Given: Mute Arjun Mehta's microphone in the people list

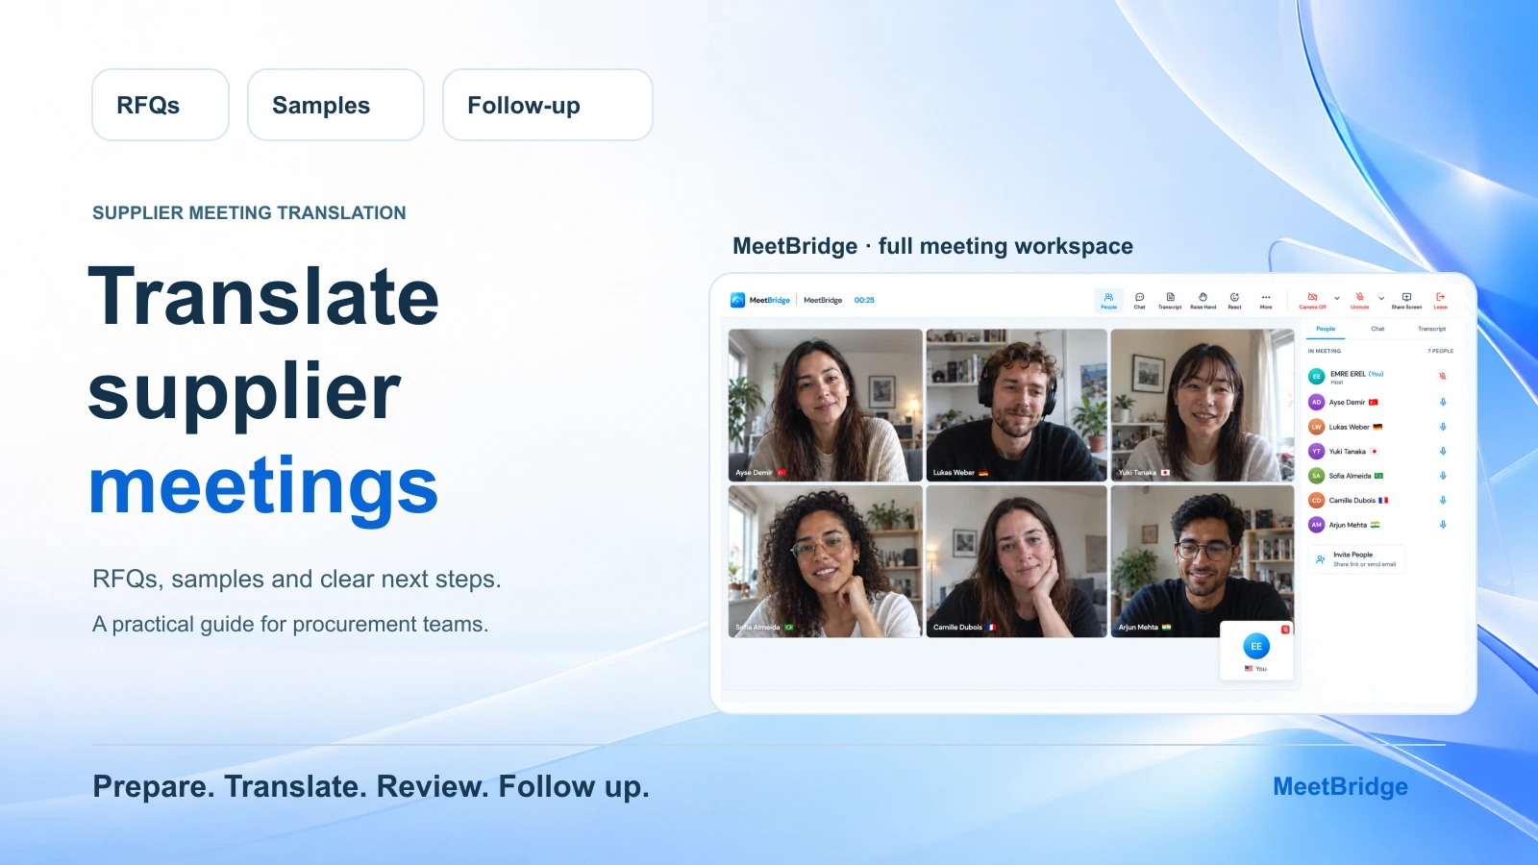Looking at the screenshot, I should pyautogui.click(x=1443, y=525).
